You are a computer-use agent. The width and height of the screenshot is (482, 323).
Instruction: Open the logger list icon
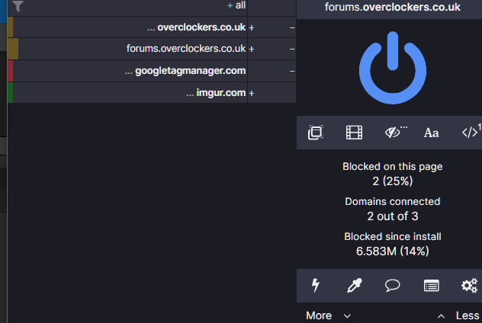tap(432, 286)
